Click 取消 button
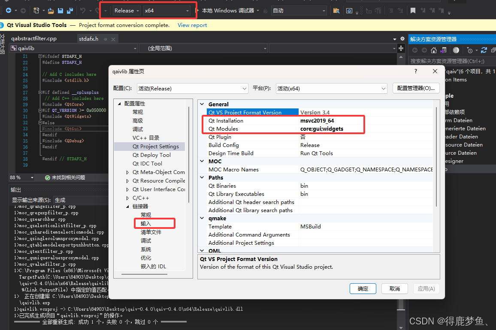The image size is (496, 330). tap(394, 288)
